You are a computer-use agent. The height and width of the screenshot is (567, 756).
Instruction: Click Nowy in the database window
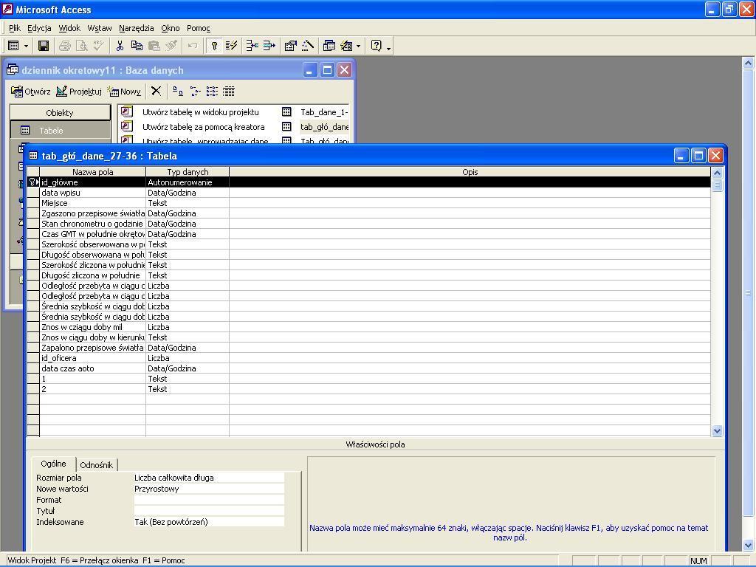[x=124, y=91]
